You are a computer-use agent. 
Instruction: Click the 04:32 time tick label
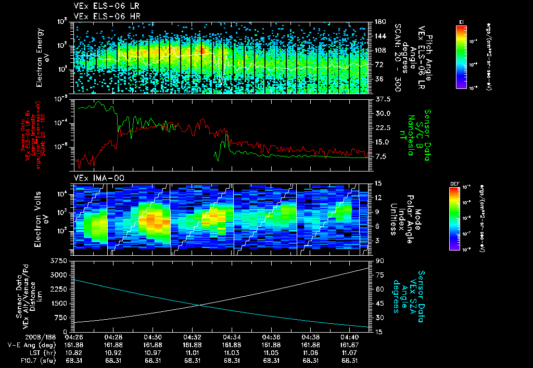pos(192,337)
